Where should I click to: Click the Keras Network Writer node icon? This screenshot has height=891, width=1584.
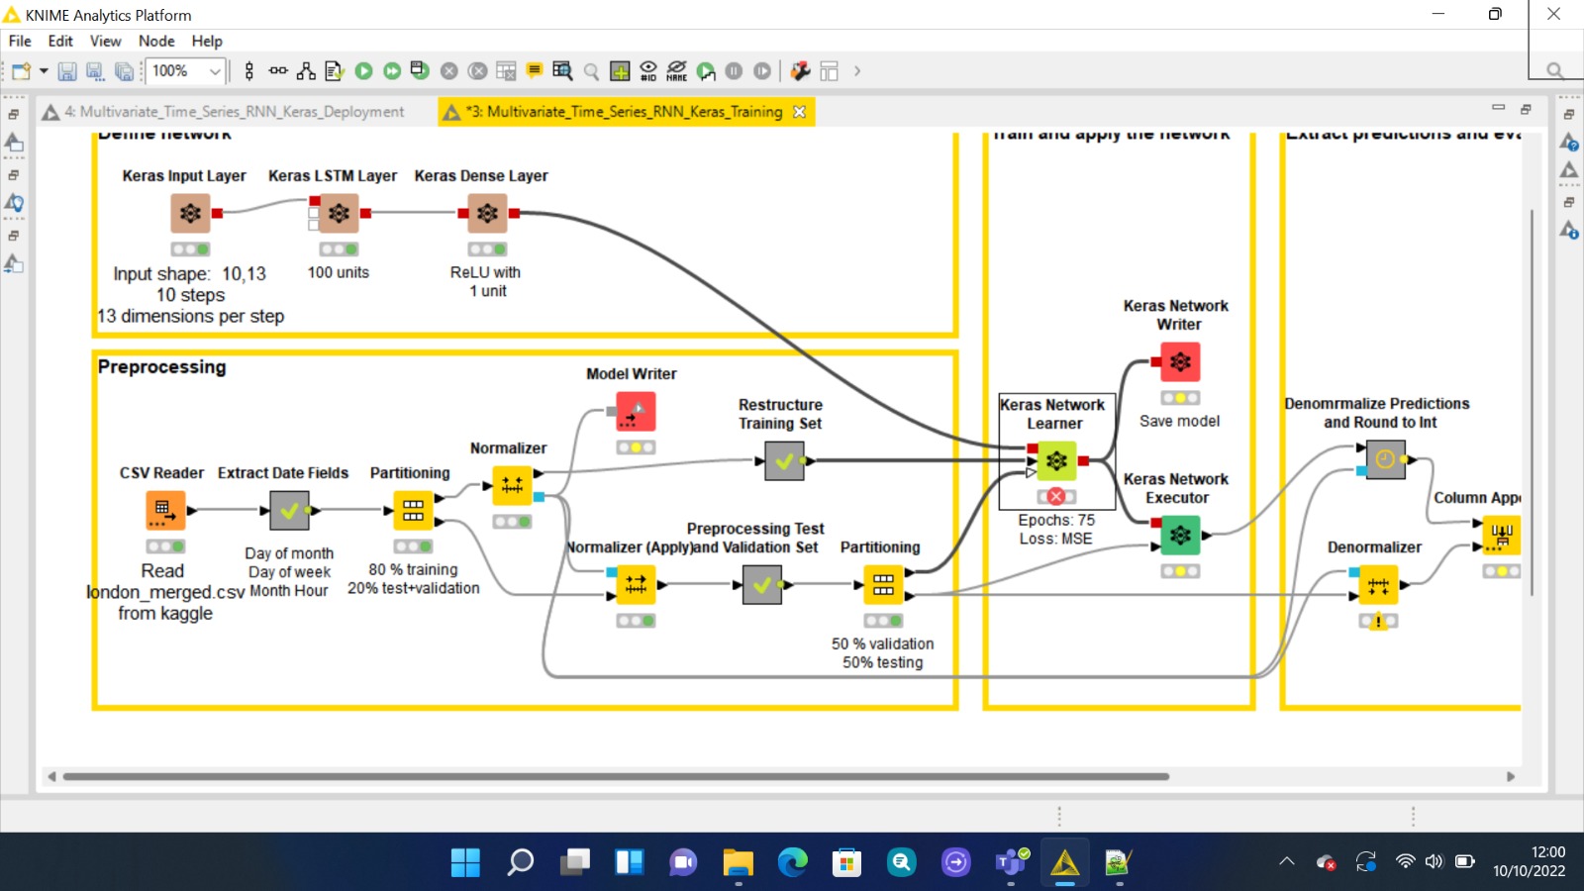click(x=1180, y=361)
